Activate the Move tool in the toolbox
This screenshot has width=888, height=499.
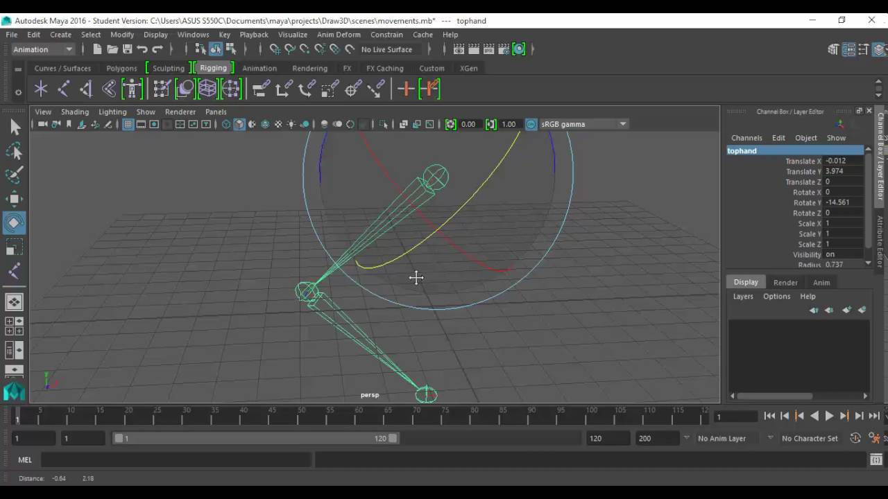(x=14, y=200)
